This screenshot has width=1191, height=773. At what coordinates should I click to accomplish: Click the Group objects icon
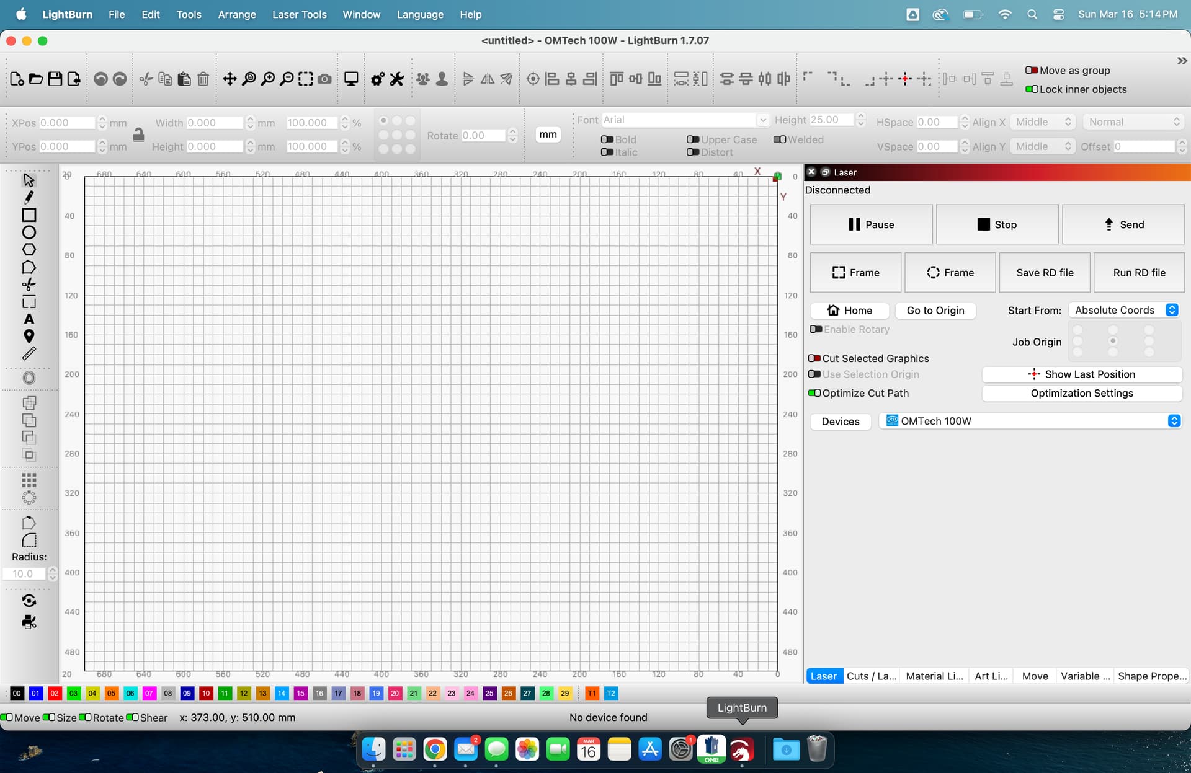423,79
